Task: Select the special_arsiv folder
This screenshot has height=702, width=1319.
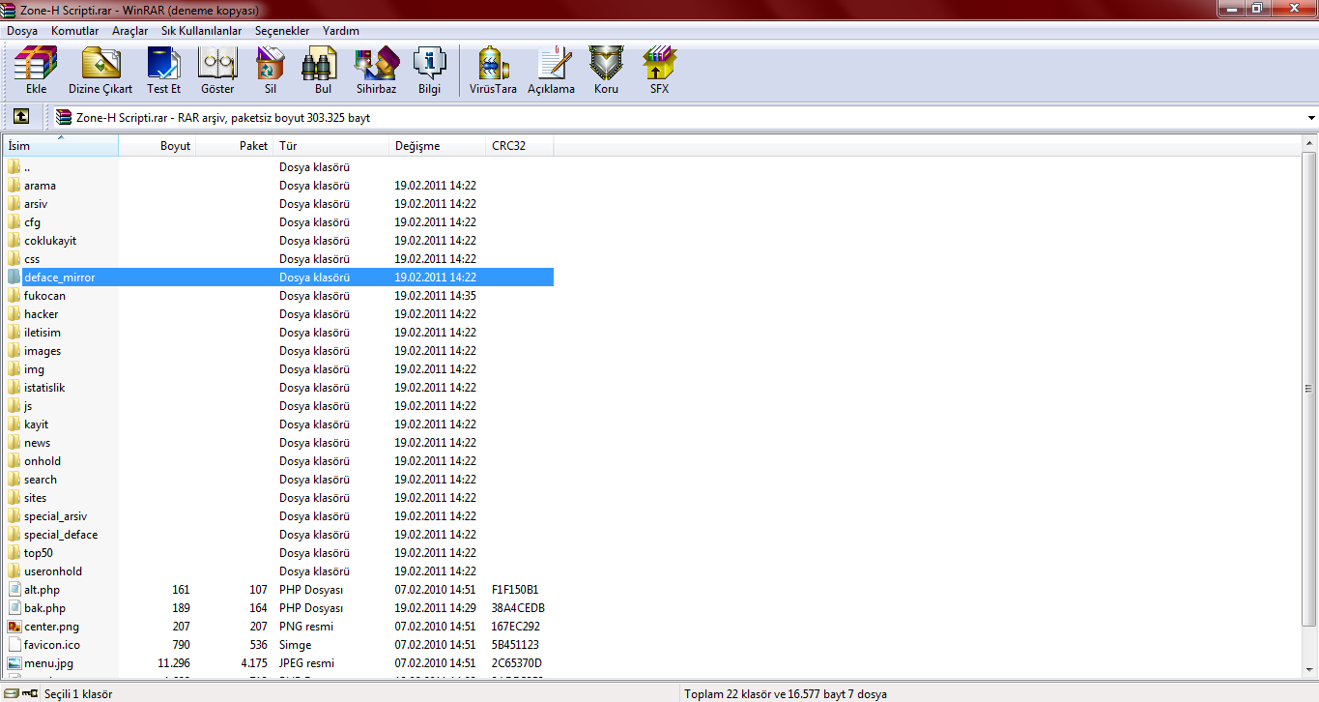Action: (x=56, y=516)
